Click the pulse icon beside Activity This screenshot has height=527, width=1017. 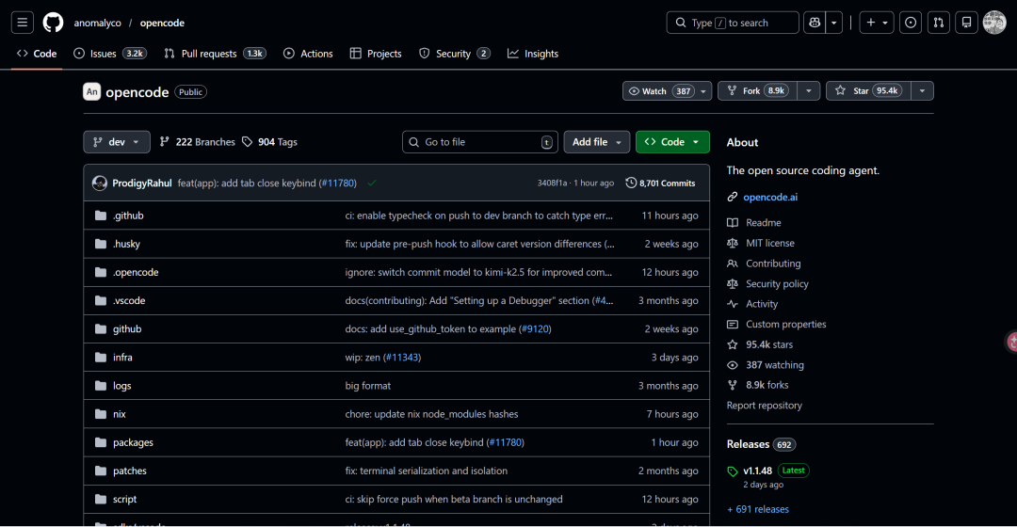coord(733,304)
